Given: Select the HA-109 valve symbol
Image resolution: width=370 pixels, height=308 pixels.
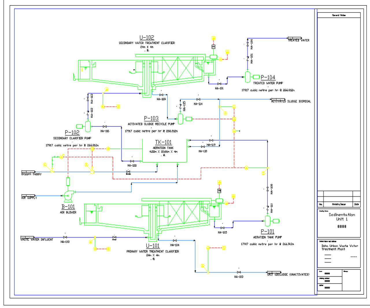Looking at the screenshot, I should pos(161,95).
